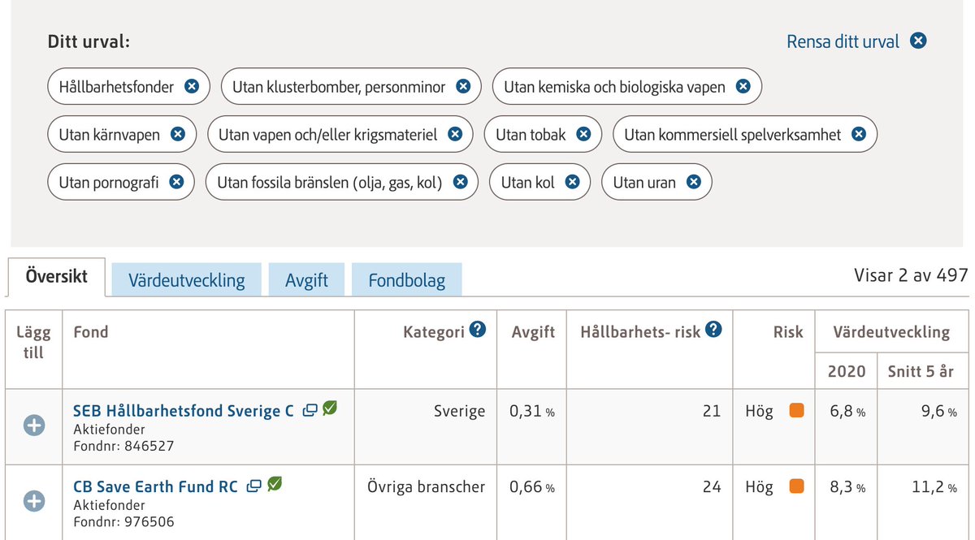Click the 11,2 % five-year average value
The height and width of the screenshot is (540, 975).
[x=934, y=486]
